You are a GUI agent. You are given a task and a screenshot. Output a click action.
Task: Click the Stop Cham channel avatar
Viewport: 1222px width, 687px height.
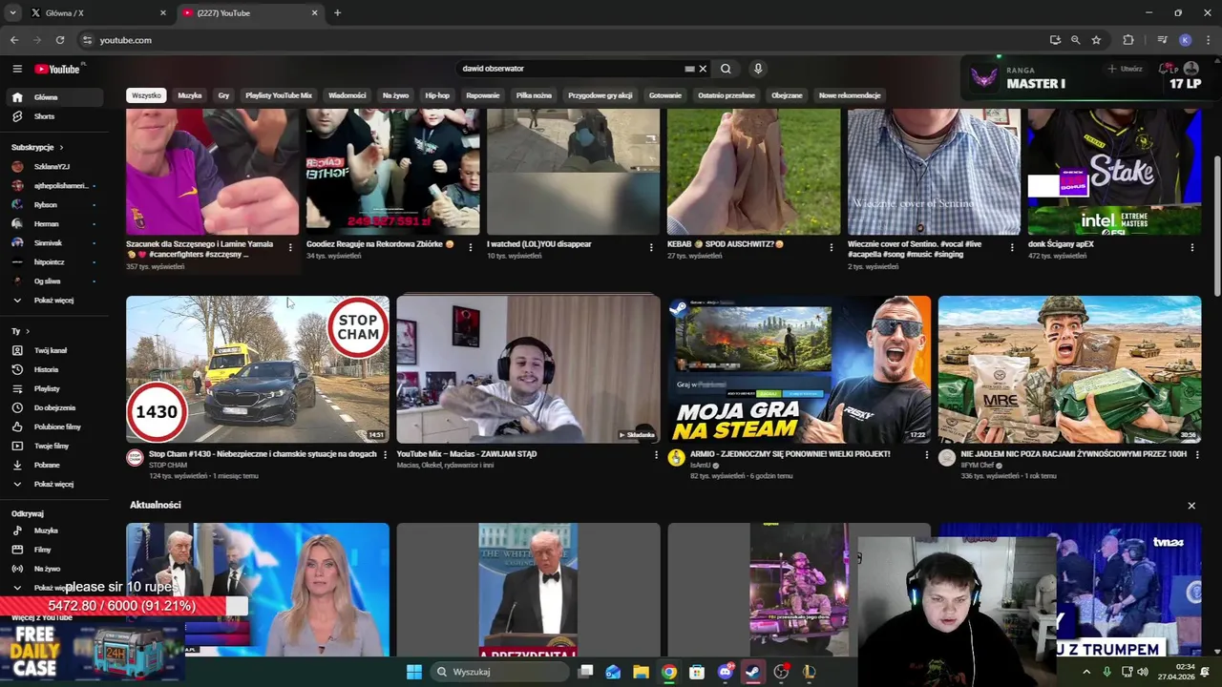click(135, 458)
